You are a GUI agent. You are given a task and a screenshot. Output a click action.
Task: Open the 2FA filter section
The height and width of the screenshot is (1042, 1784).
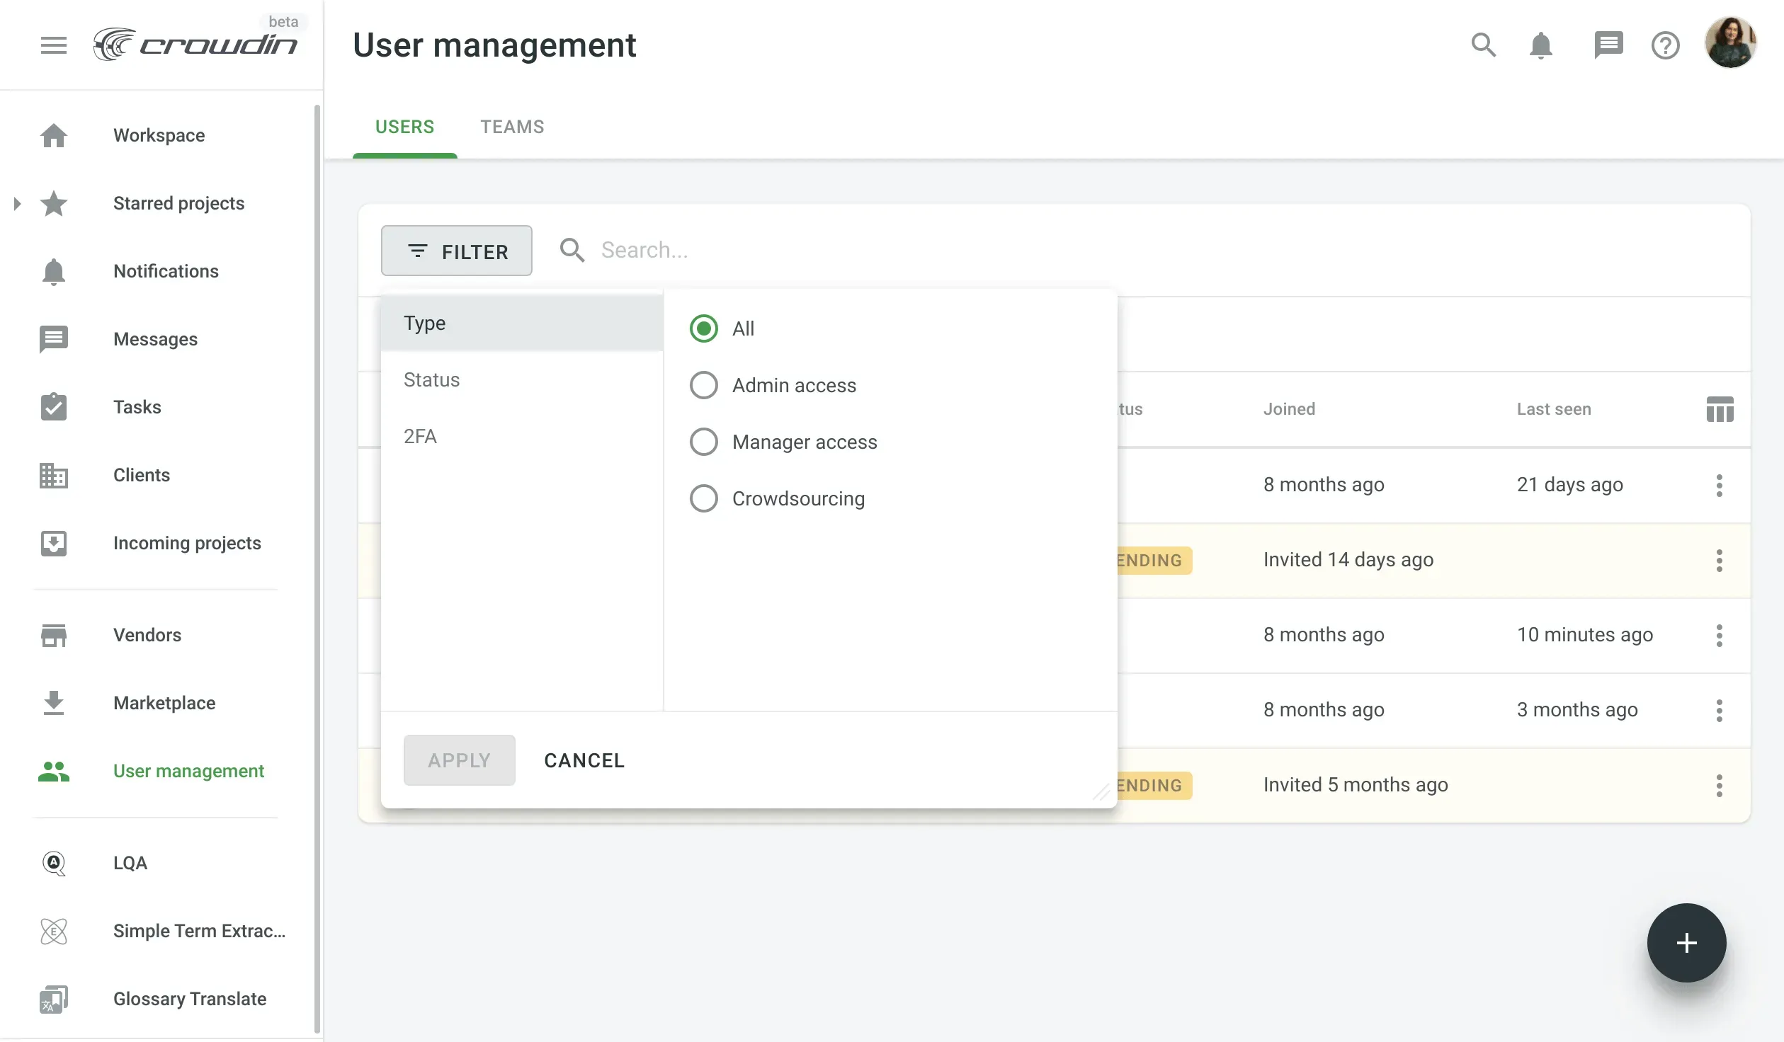click(x=420, y=435)
